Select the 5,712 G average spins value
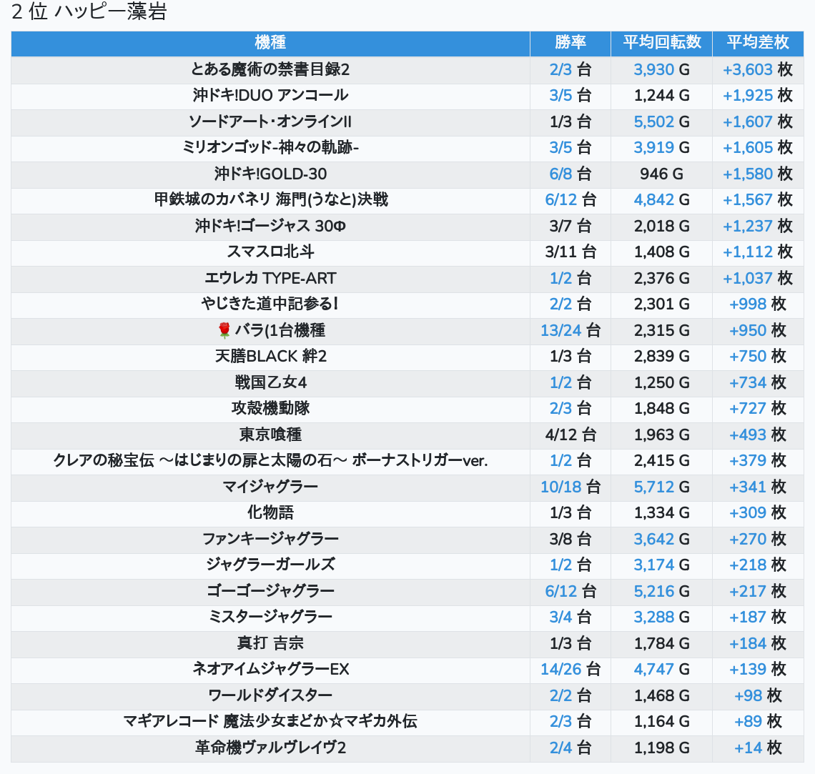The width and height of the screenshot is (815, 774). pyautogui.click(x=662, y=487)
